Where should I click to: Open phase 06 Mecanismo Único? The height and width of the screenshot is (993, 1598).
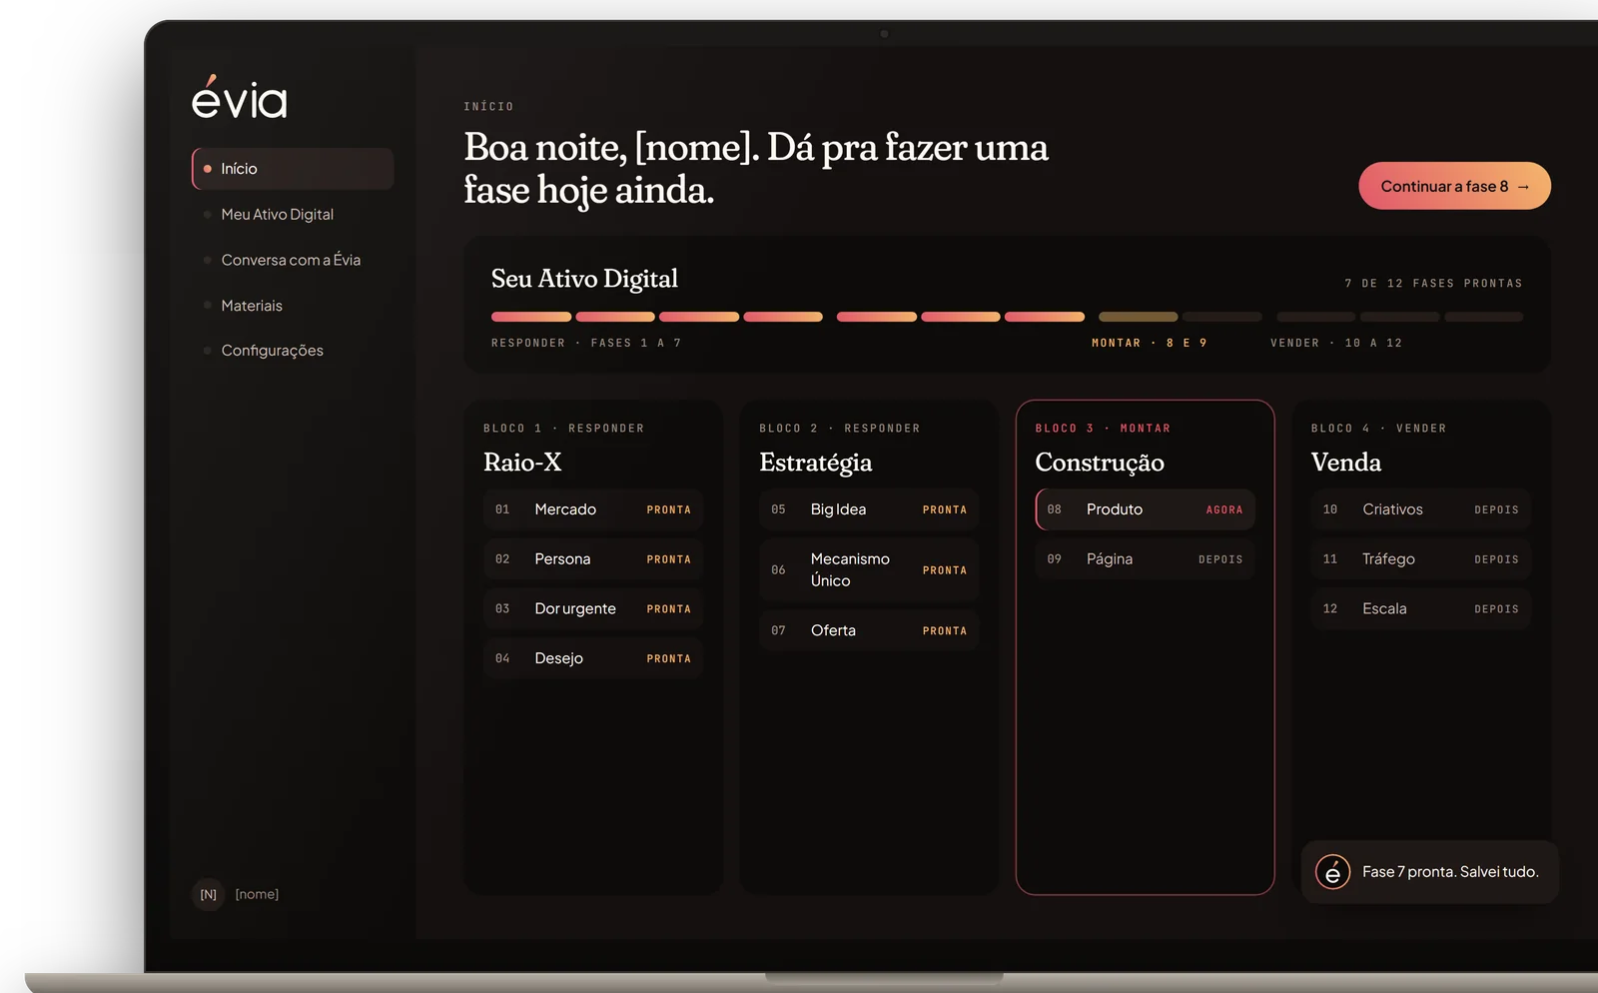[x=869, y=569]
